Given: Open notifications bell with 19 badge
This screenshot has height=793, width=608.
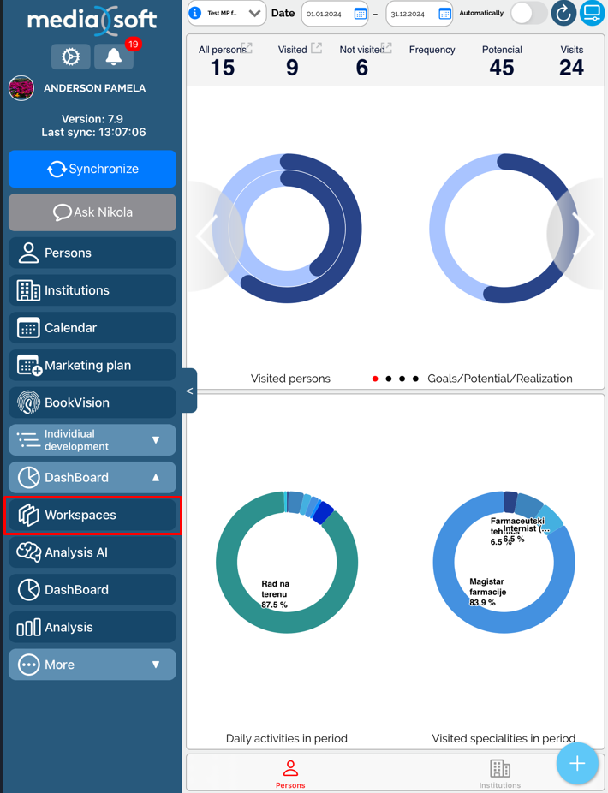Looking at the screenshot, I should [x=114, y=57].
